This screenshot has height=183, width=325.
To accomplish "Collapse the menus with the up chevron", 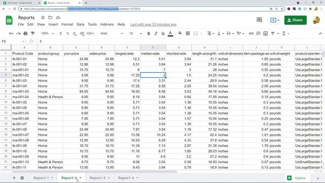I will click(x=320, y=34).
